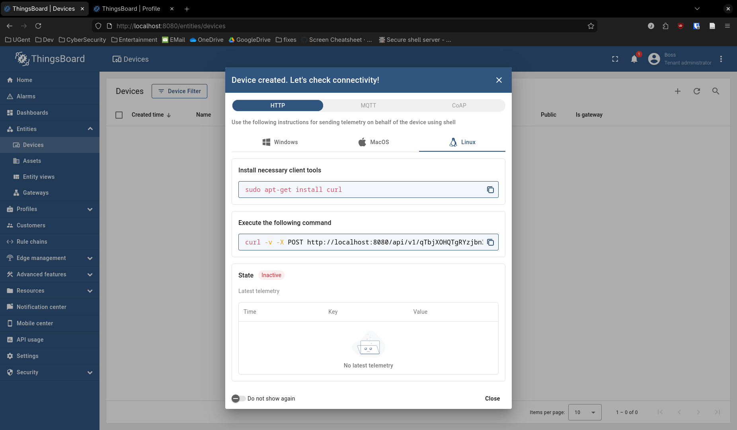
Task: Copy the curl POST command
Action: (x=490, y=242)
